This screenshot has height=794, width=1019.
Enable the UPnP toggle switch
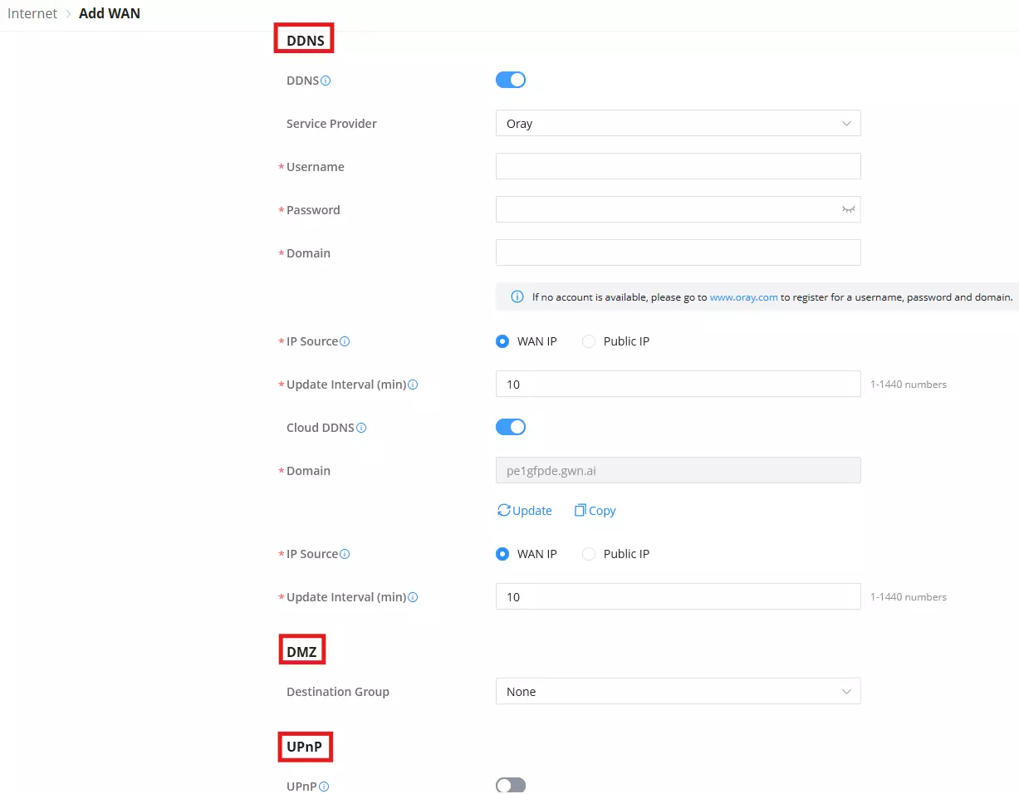pos(511,786)
